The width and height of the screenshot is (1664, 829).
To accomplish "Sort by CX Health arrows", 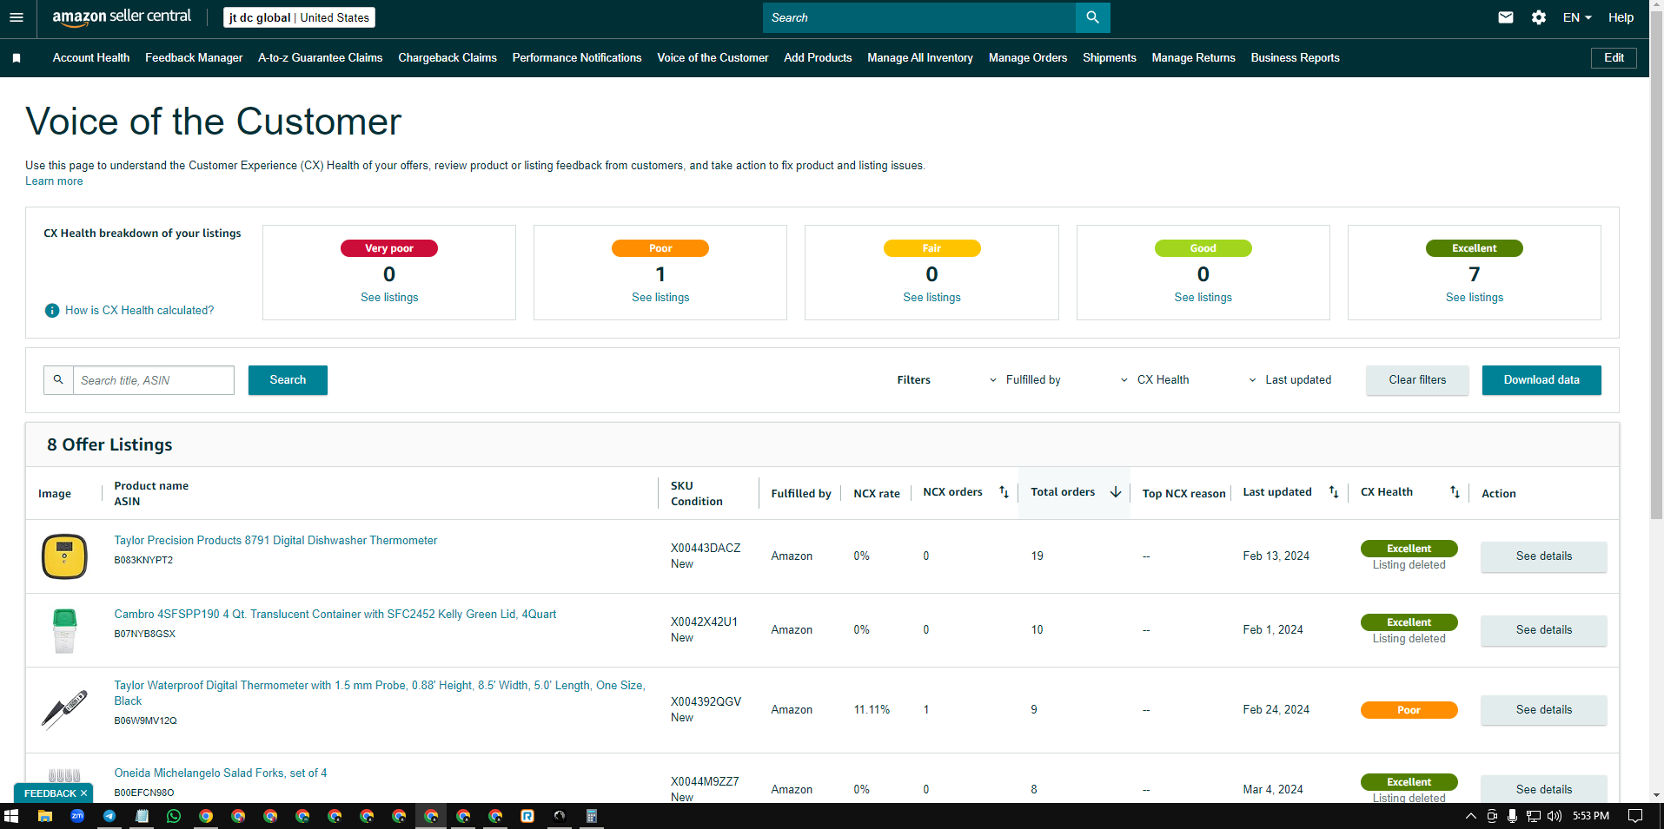I will coord(1455,492).
